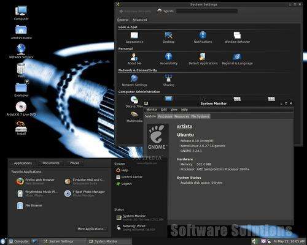Open About Me settings
Screen dimensions: 307x245
point(134,59)
